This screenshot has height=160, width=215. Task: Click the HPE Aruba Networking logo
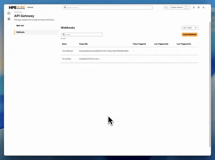[17, 7]
